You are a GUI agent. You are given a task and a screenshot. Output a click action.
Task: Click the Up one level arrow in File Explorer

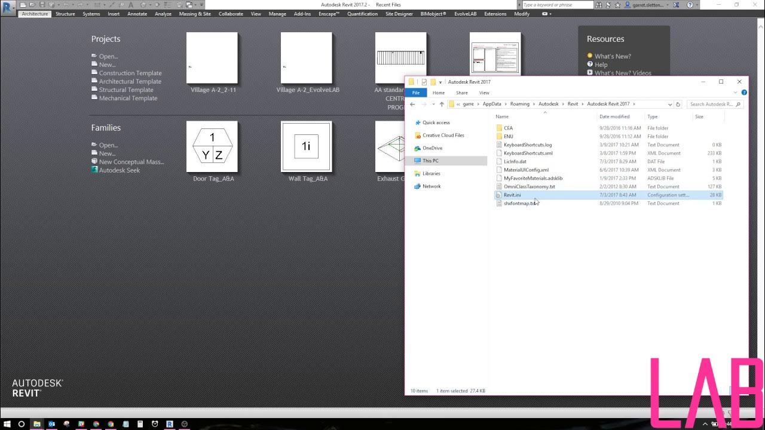pyautogui.click(x=442, y=104)
